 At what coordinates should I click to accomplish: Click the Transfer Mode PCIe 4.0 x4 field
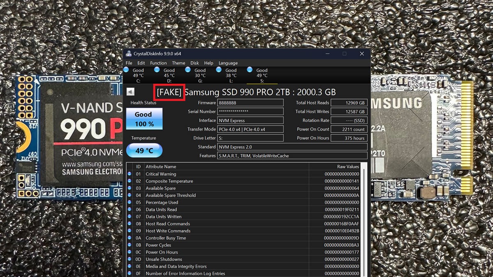coord(250,129)
